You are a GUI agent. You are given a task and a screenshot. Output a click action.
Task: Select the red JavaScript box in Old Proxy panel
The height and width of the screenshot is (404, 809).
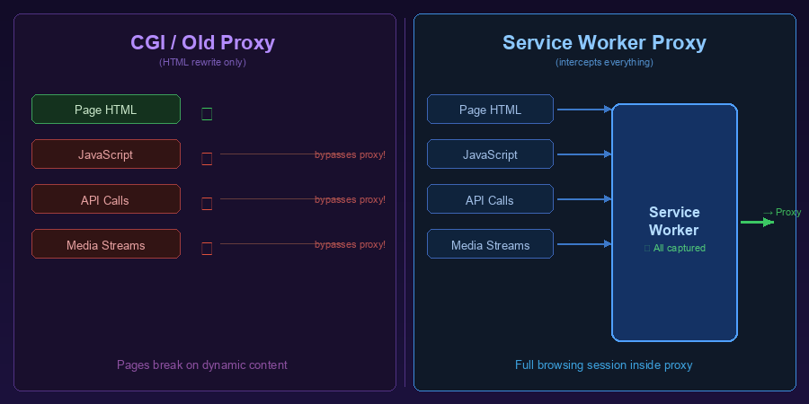pyautogui.click(x=106, y=154)
